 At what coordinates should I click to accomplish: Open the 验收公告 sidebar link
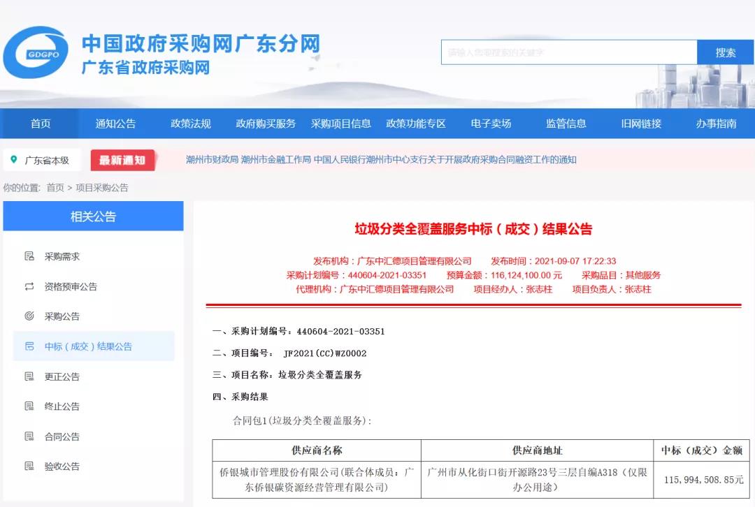click(x=62, y=466)
